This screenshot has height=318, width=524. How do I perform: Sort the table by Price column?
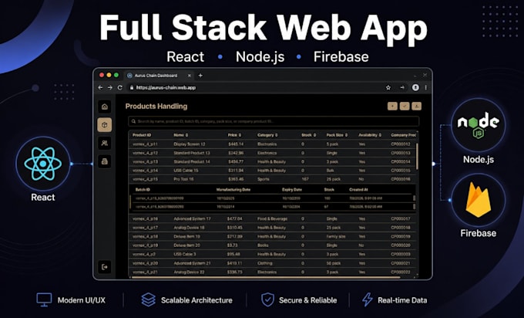tap(234, 135)
